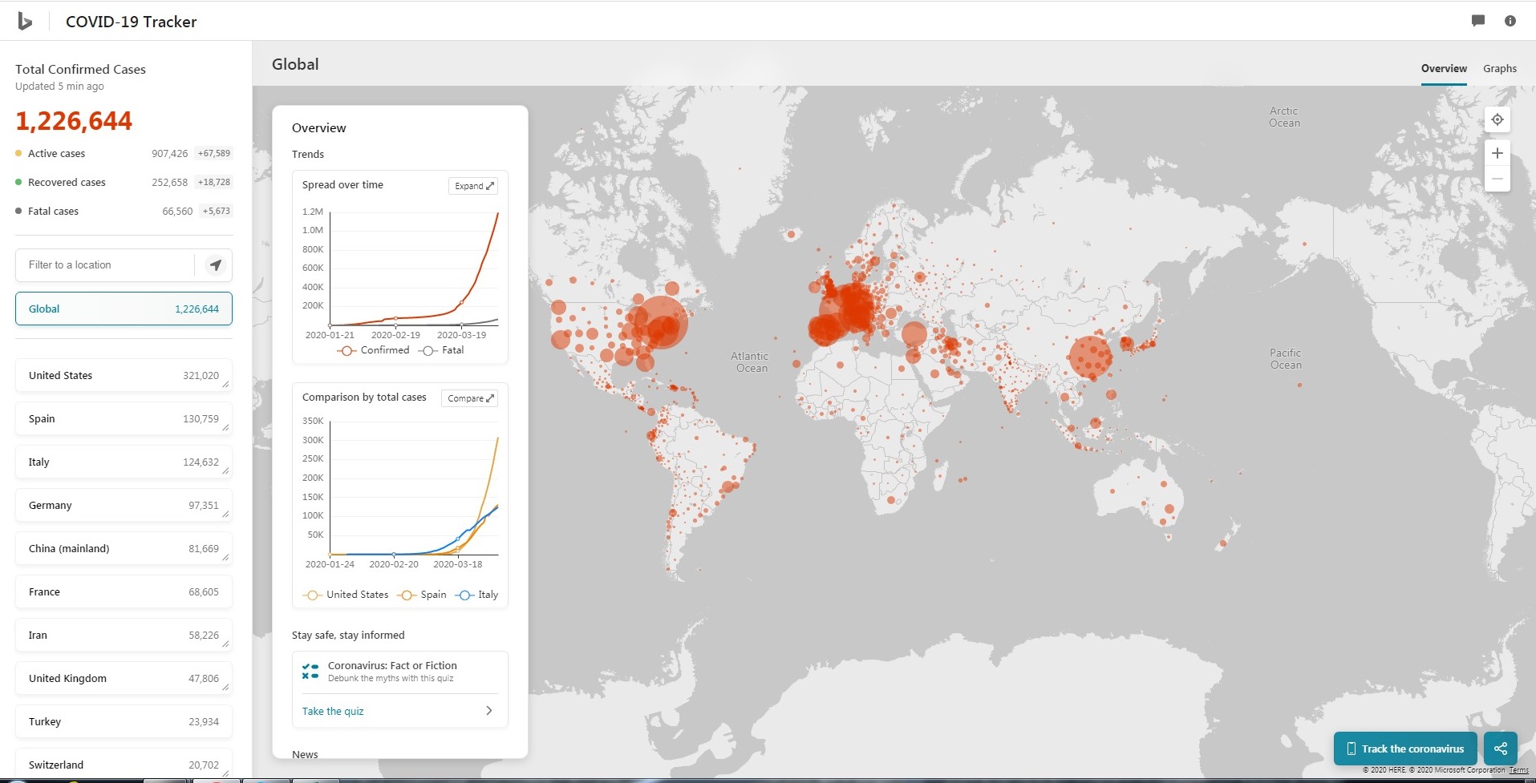Switch to the Graphs tab
This screenshot has width=1536, height=783.
pyautogui.click(x=1499, y=69)
